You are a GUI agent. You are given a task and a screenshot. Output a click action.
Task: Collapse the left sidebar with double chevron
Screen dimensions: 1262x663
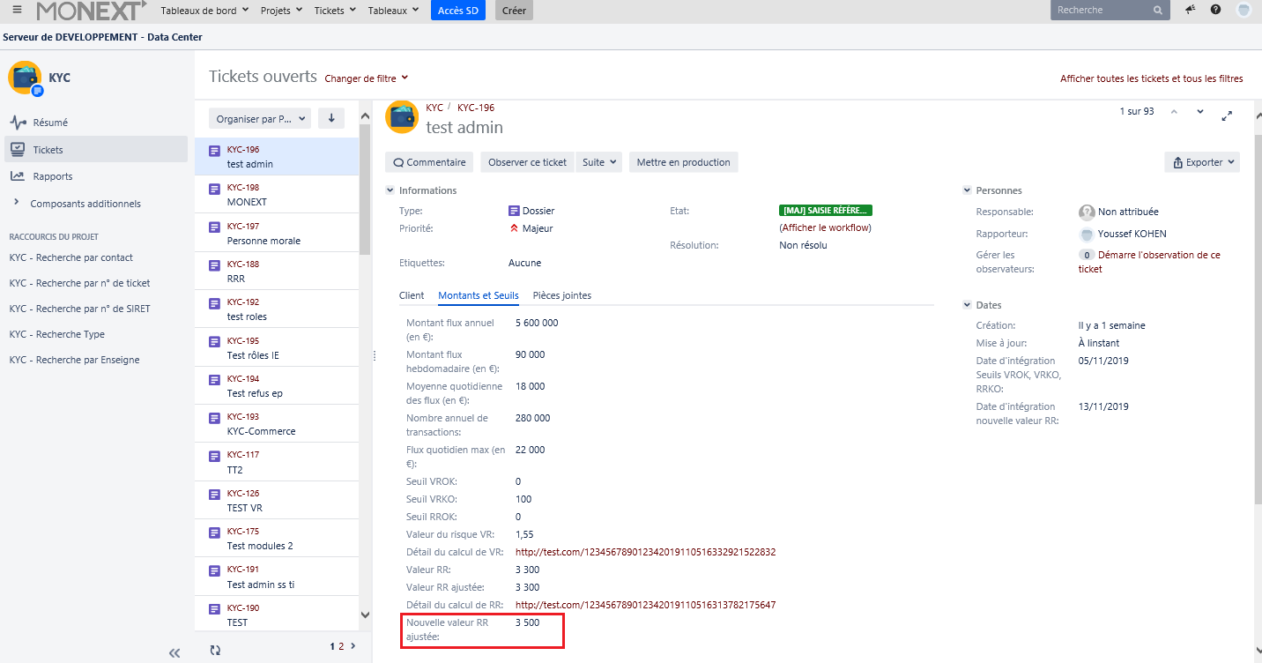pos(174,652)
